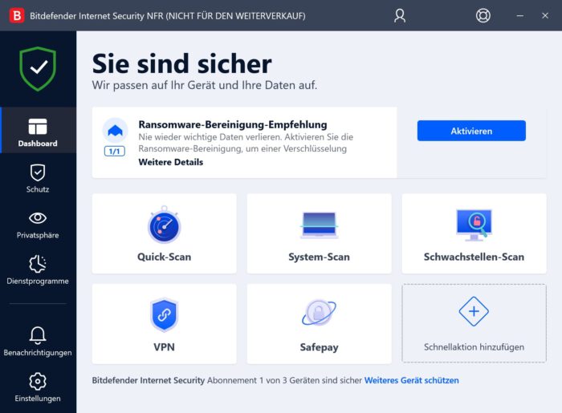Click the Ransomware-Bereinigung-Empfehlung heading

coord(233,124)
